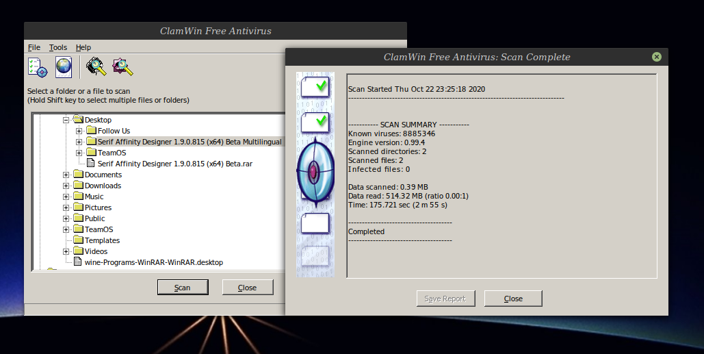
Task: Collapse the Desktop folder node
Action: point(66,120)
